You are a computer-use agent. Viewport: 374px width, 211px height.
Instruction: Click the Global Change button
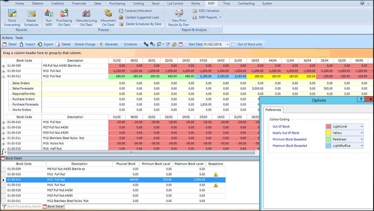tap(85, 44)
